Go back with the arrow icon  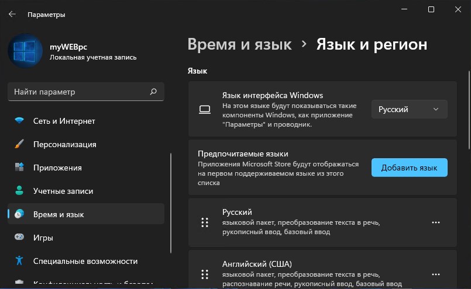(x=12, y=14)
